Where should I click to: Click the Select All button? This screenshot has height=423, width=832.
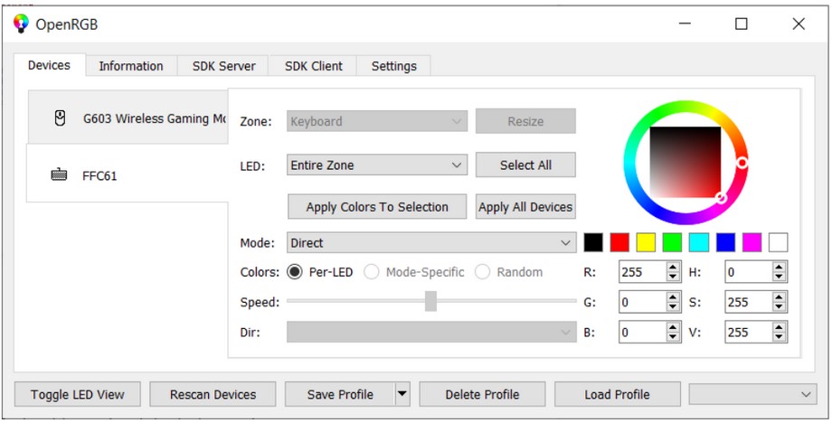pyautogui.click(x=525, y=165)
